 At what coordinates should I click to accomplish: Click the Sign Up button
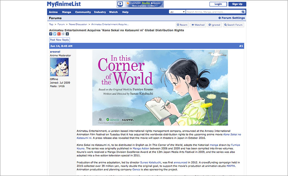click(237, 4)
